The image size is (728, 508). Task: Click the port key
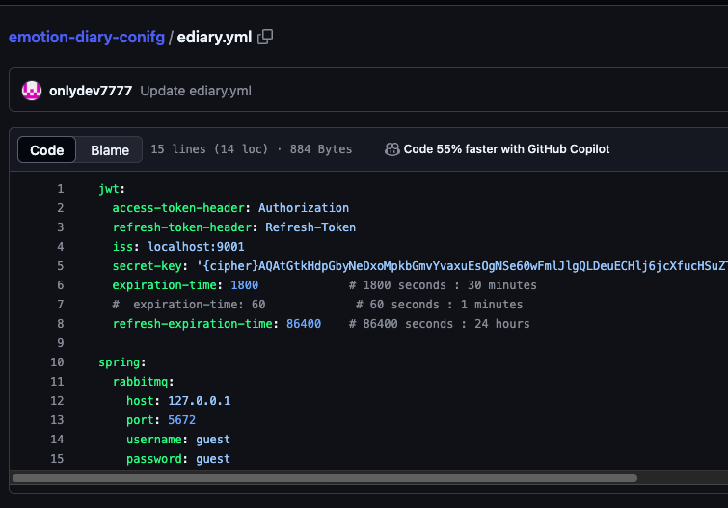[x=140, y=420]
